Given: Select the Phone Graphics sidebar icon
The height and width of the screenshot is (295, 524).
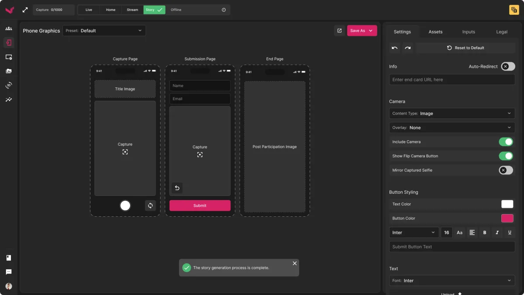Looking at the screenshot, I should (x=9, y=42).
